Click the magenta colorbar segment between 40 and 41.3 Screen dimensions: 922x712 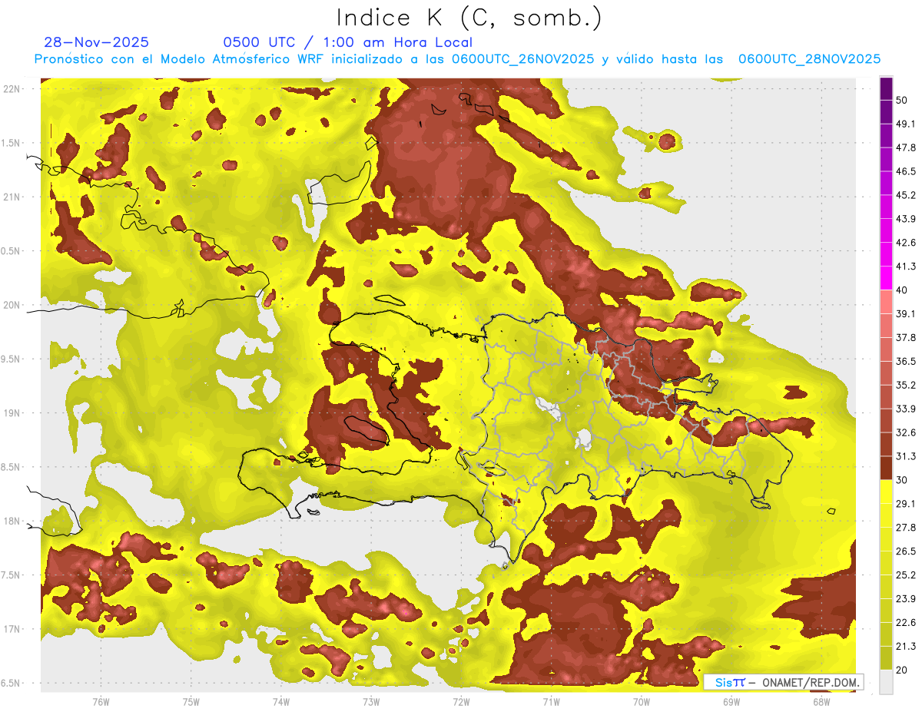(x=886, y=278)
